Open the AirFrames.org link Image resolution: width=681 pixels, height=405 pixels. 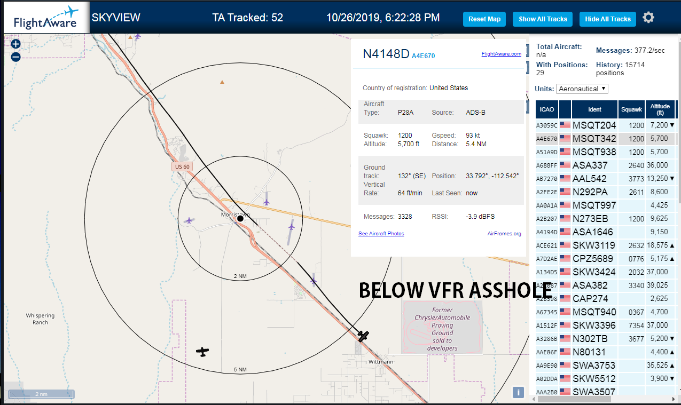pos(504,234)
